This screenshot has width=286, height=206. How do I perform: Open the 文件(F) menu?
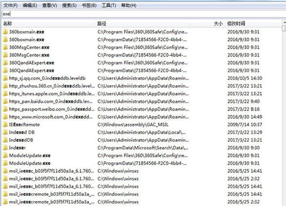pos(11,5)
